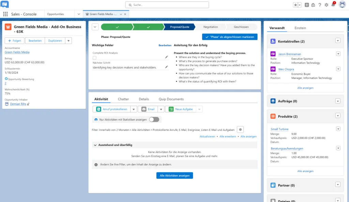Enable Nur Aktivitäten mit Statistiken anzeigen
The image size is (349, 202).
click(x=154, y=119)
